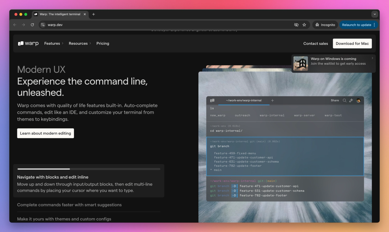
Task: Click the Warp icon in demo terminal tab bar
Action: (212, 100)
